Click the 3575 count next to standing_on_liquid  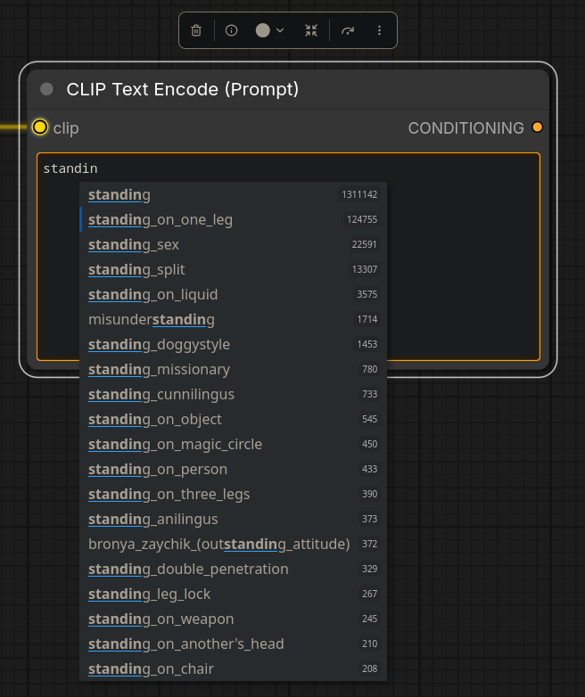coord(367,294)
